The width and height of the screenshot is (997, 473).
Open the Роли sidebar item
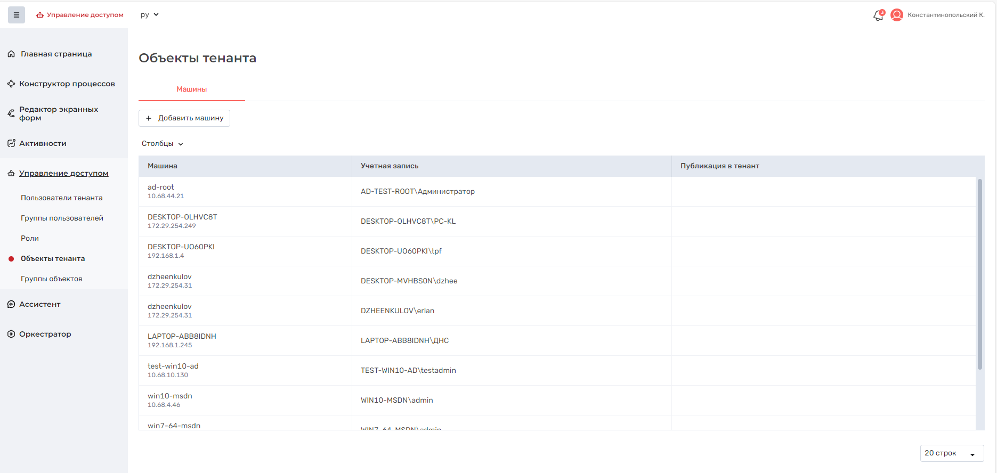[x=30, y=238]
